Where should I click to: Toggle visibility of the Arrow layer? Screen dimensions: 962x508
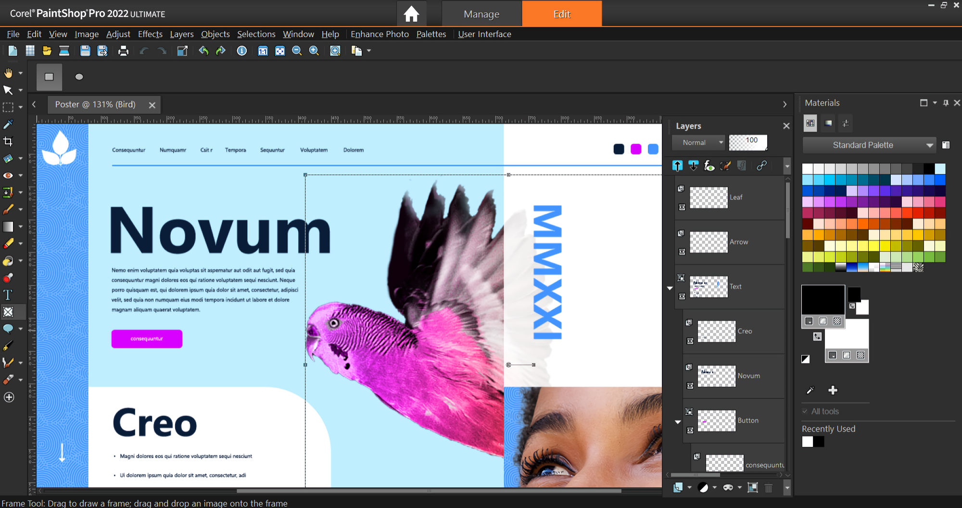[x=682, y=251]
